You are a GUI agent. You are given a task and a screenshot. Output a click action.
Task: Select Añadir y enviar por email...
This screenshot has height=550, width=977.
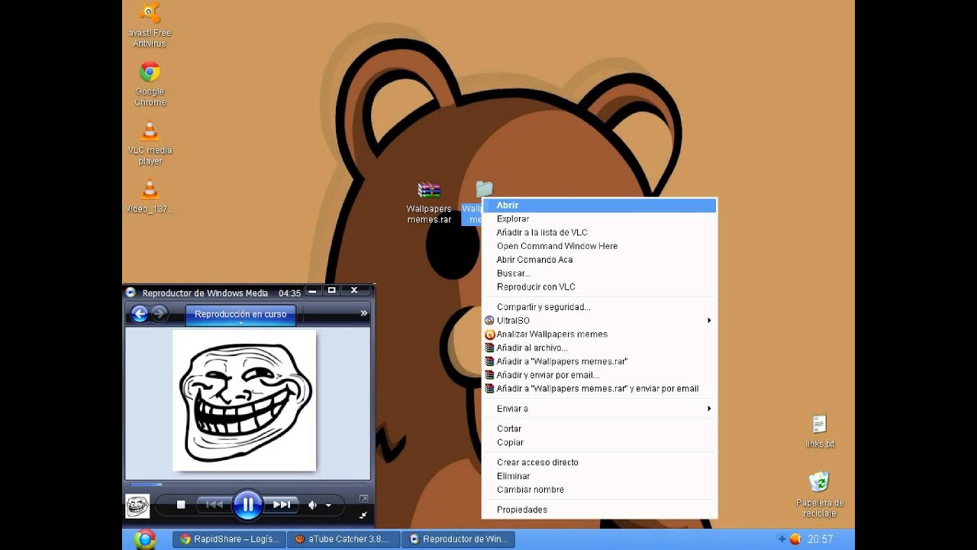[x=599, y=377]
